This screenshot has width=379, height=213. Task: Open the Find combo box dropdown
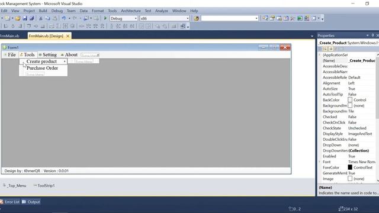[x=256, y=18]
